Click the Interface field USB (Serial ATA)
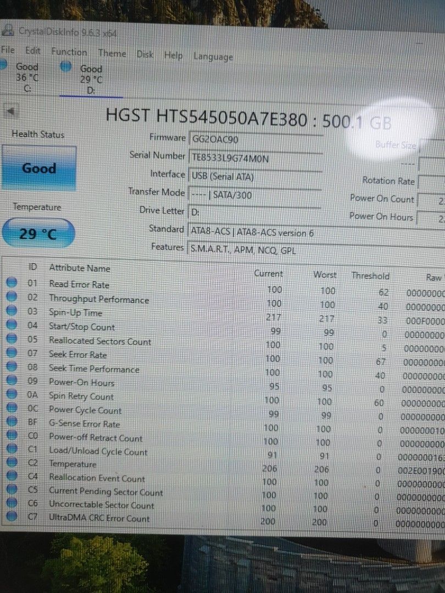 pos(254,176)
